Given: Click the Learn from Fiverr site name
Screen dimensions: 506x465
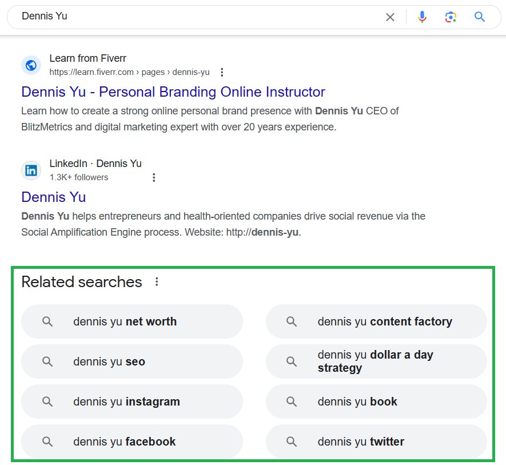Looking at the screenshot, I should 88,58.
